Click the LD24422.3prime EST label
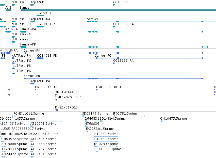Screen dimensions: 216x158 [x=15, y=154]
